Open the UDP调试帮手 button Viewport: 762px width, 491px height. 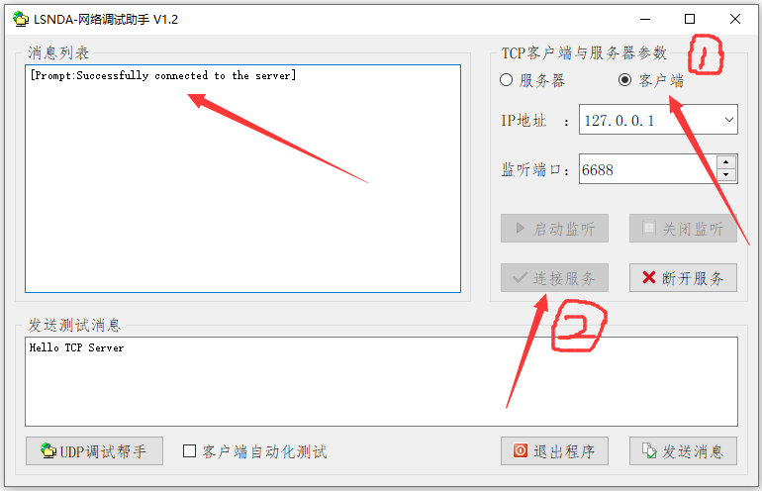pyautogui.click(x=94, y=450)
